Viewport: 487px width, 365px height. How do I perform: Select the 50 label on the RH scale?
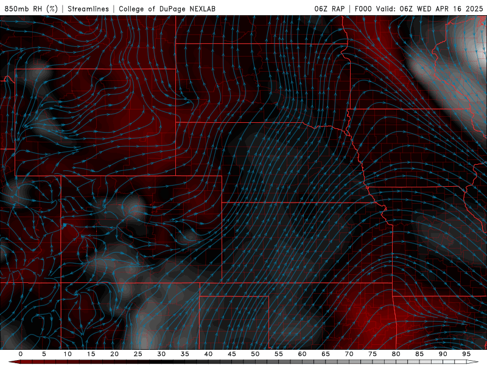point(255,354)
